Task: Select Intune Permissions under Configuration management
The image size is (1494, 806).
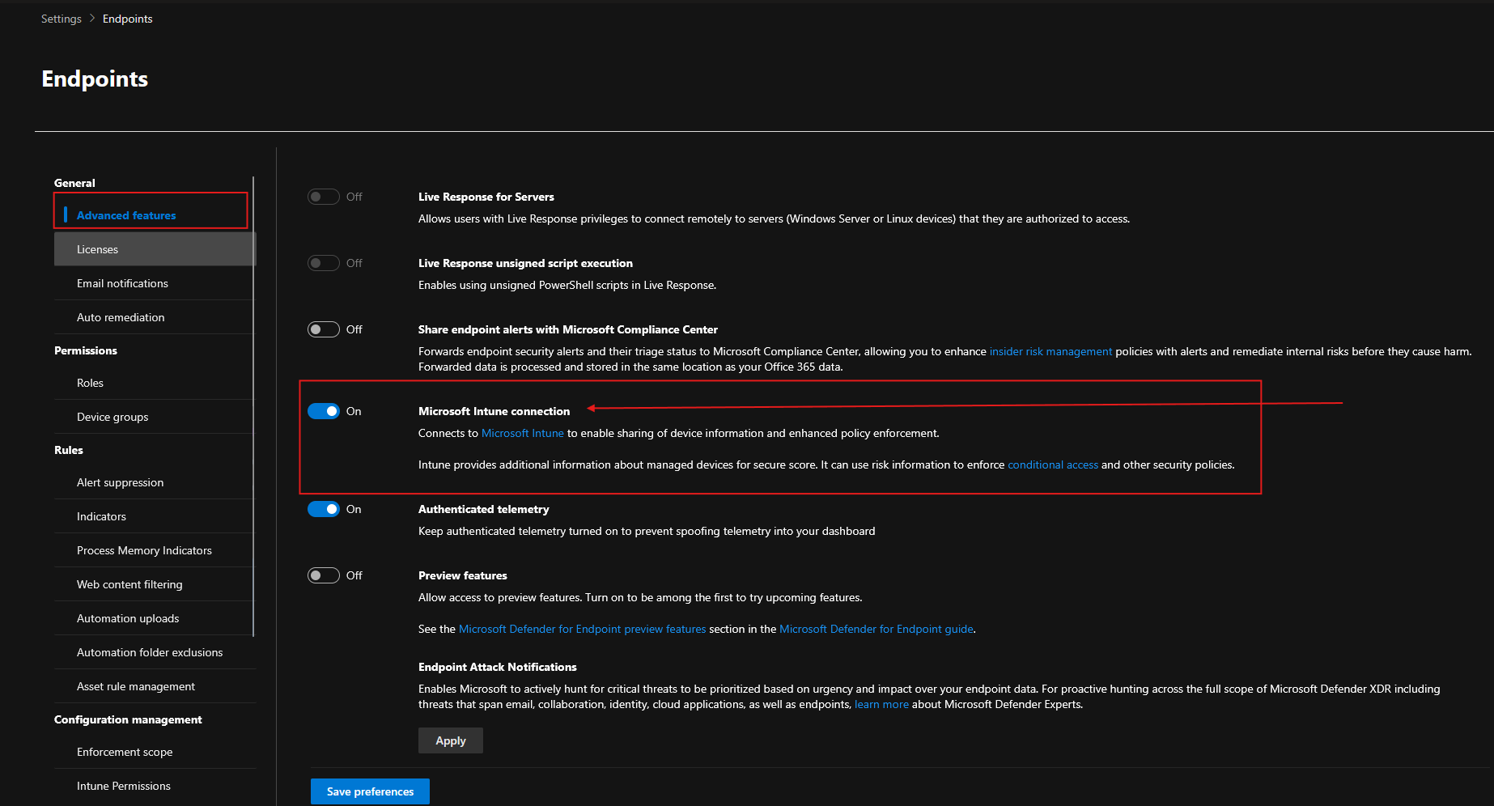Action: (x=123, y=785)
